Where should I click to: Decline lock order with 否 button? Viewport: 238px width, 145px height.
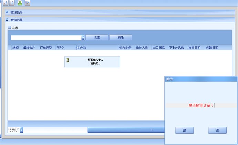217,130
